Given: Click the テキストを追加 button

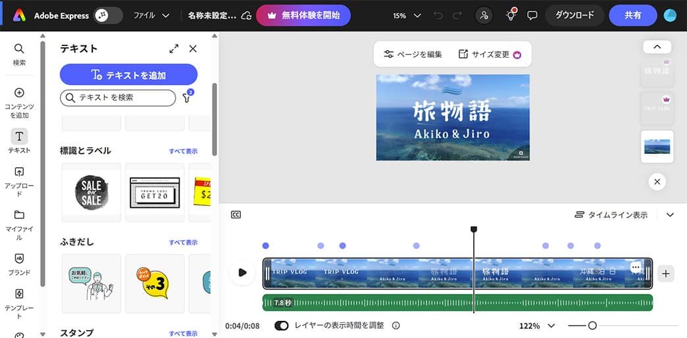Looking at the screenshot, I should point(128,74).
